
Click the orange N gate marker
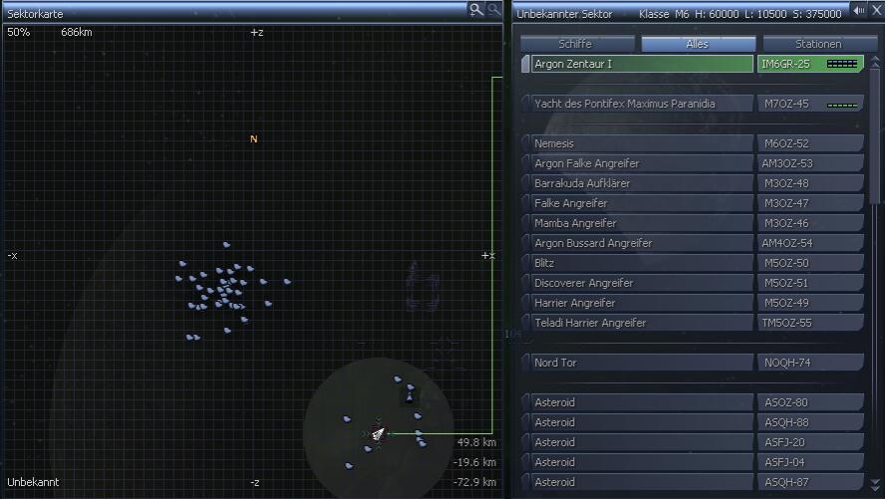tap(253, 139)
